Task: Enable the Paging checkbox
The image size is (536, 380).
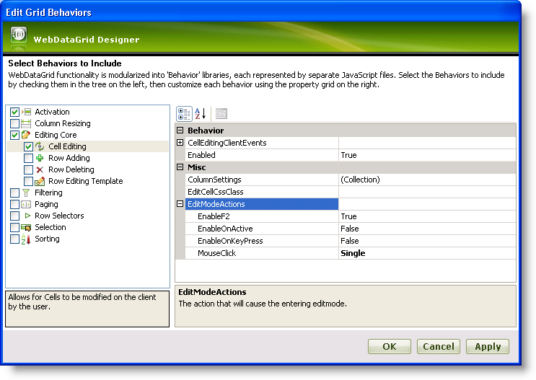Action: tap(14, 204)
